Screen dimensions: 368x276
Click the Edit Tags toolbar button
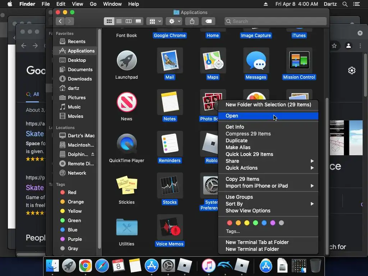208,21
